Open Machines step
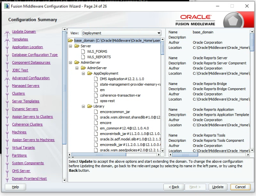This screenshot has width=256, height=196. [19, 132]
